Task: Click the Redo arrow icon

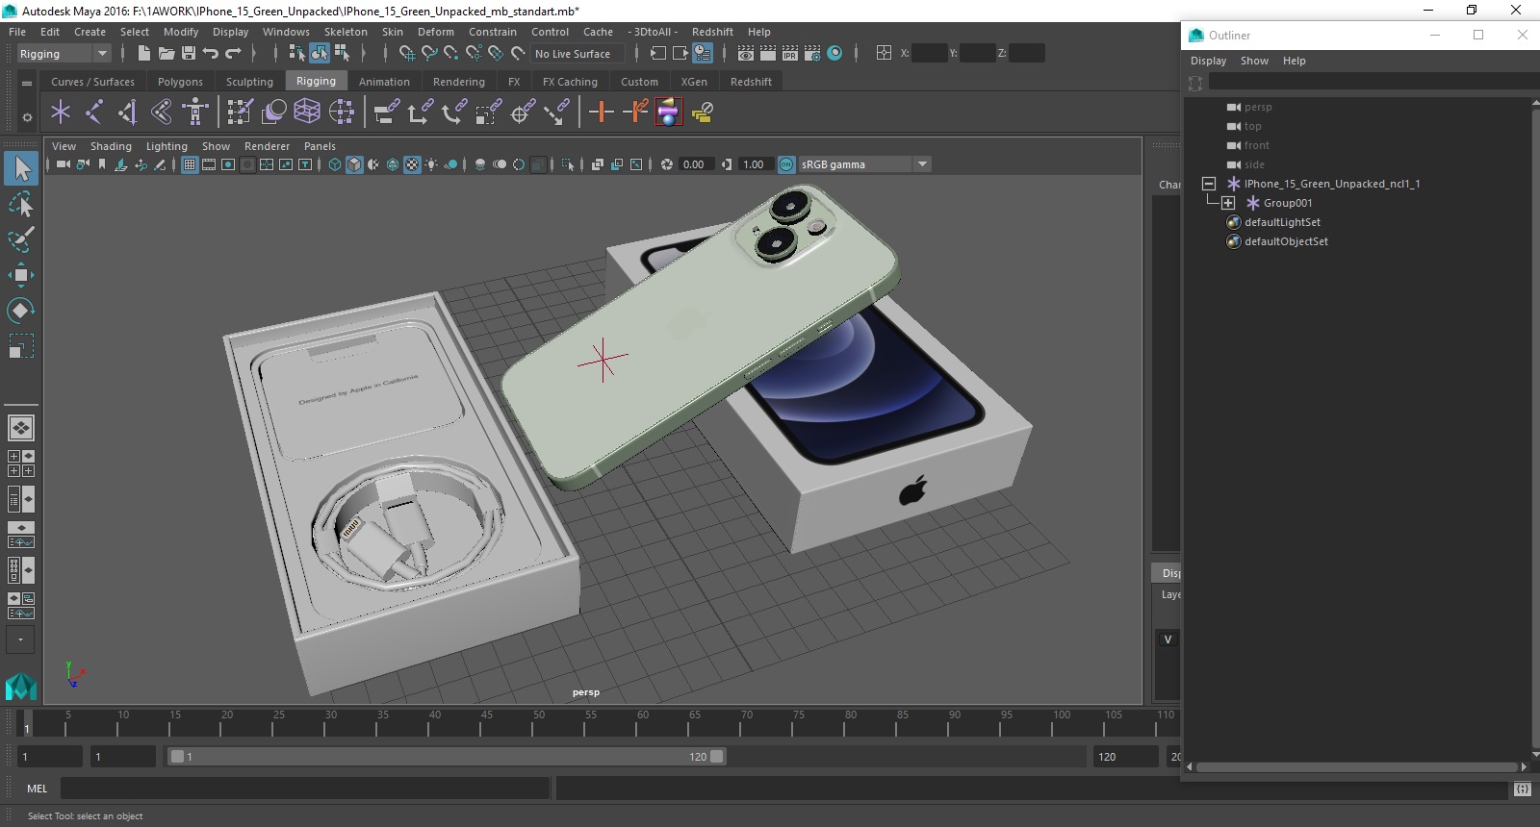Action: coord(233,54)
